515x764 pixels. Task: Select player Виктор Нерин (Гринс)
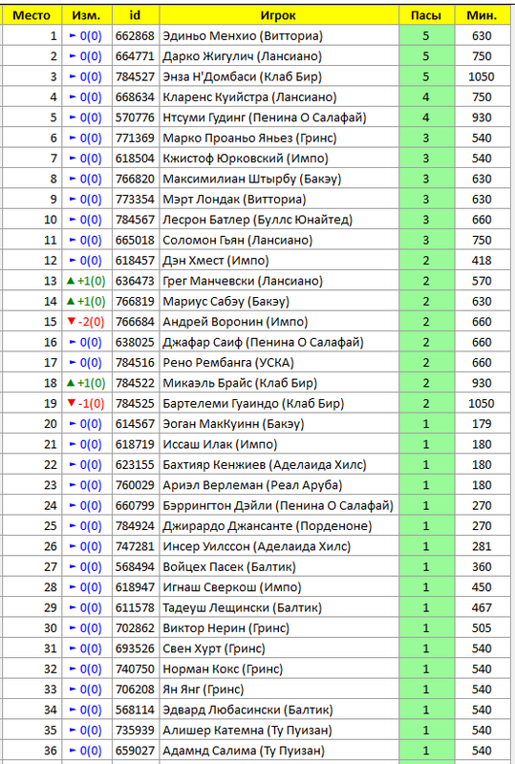(225, 628)
